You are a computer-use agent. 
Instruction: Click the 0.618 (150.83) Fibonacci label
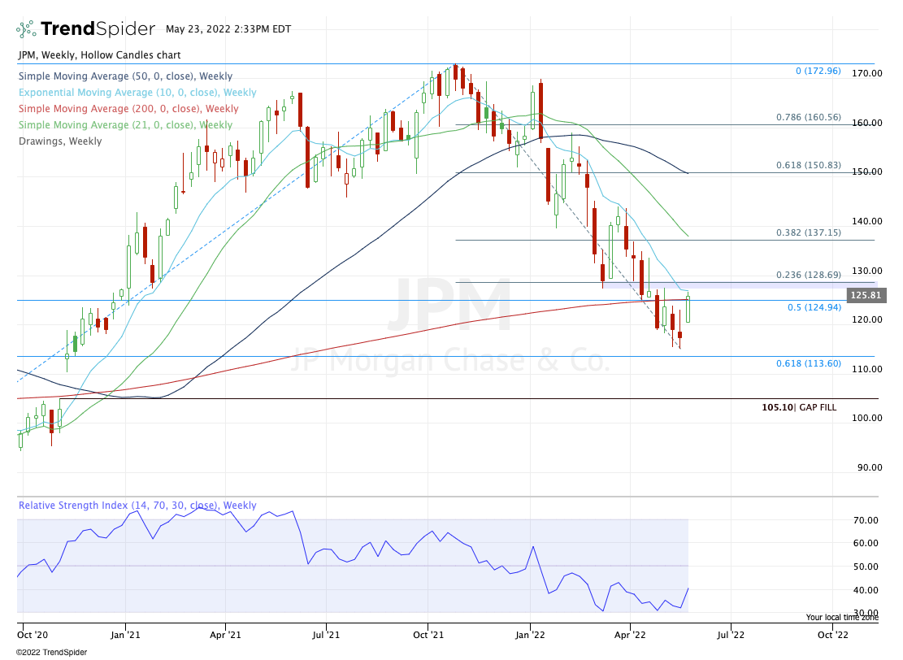click(809, 165)
